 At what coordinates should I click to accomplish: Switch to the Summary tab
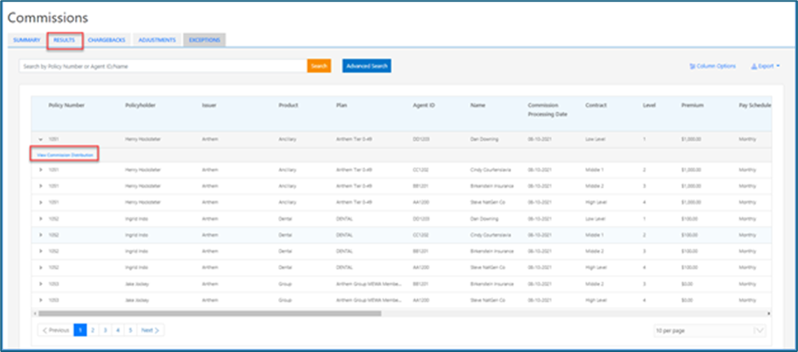click(x=26, y=40)
